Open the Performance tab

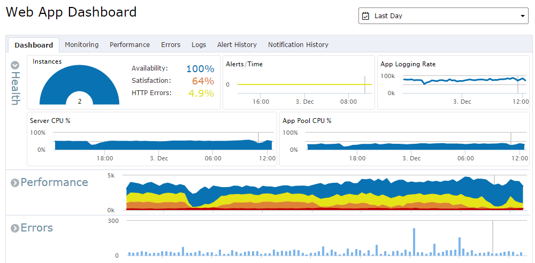(129, 45)
